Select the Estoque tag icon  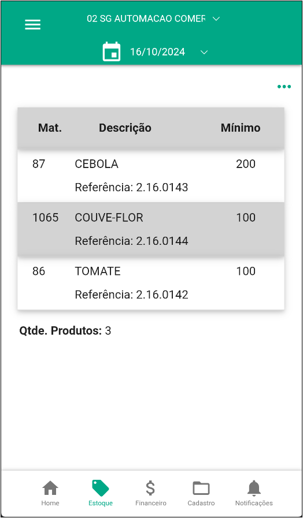coord(101,489)
